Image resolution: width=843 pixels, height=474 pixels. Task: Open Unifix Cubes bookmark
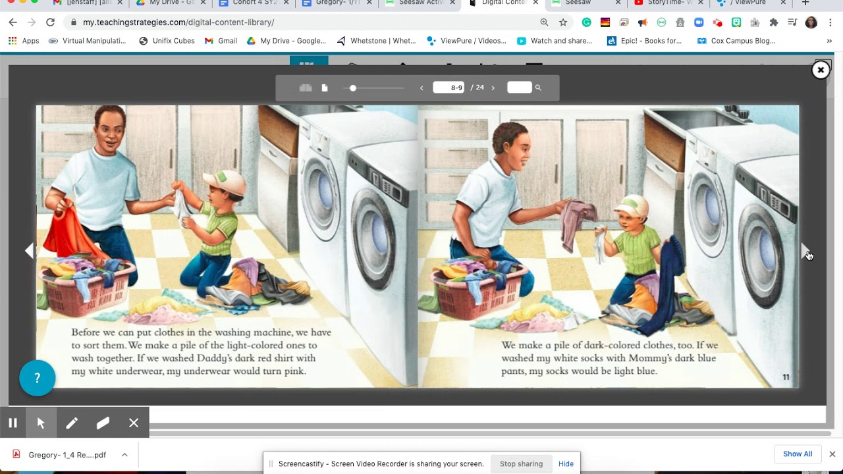click(x=167, y=41)
